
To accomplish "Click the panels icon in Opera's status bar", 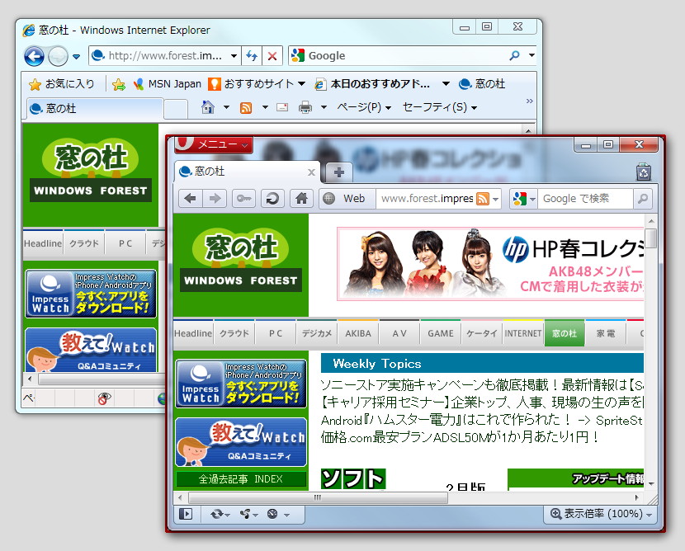I will [186, 514].
